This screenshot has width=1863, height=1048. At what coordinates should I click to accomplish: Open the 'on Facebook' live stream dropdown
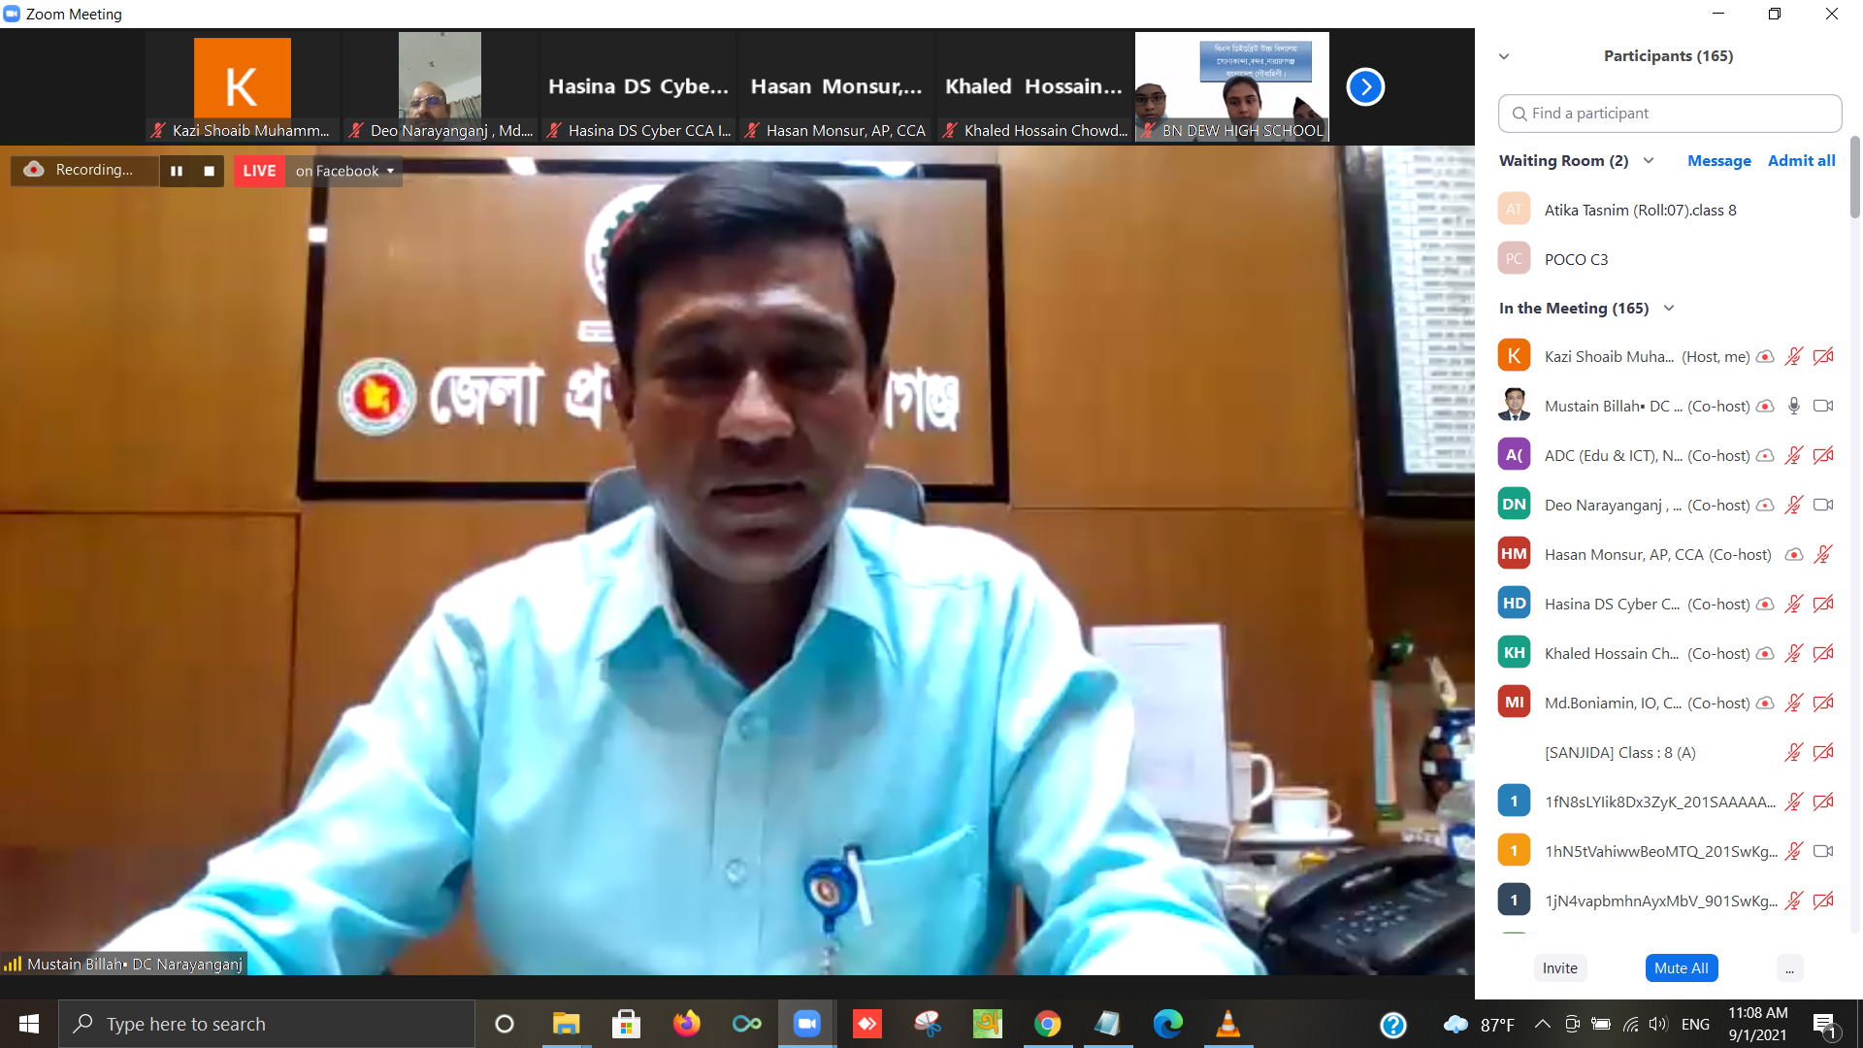click(344, 171)
